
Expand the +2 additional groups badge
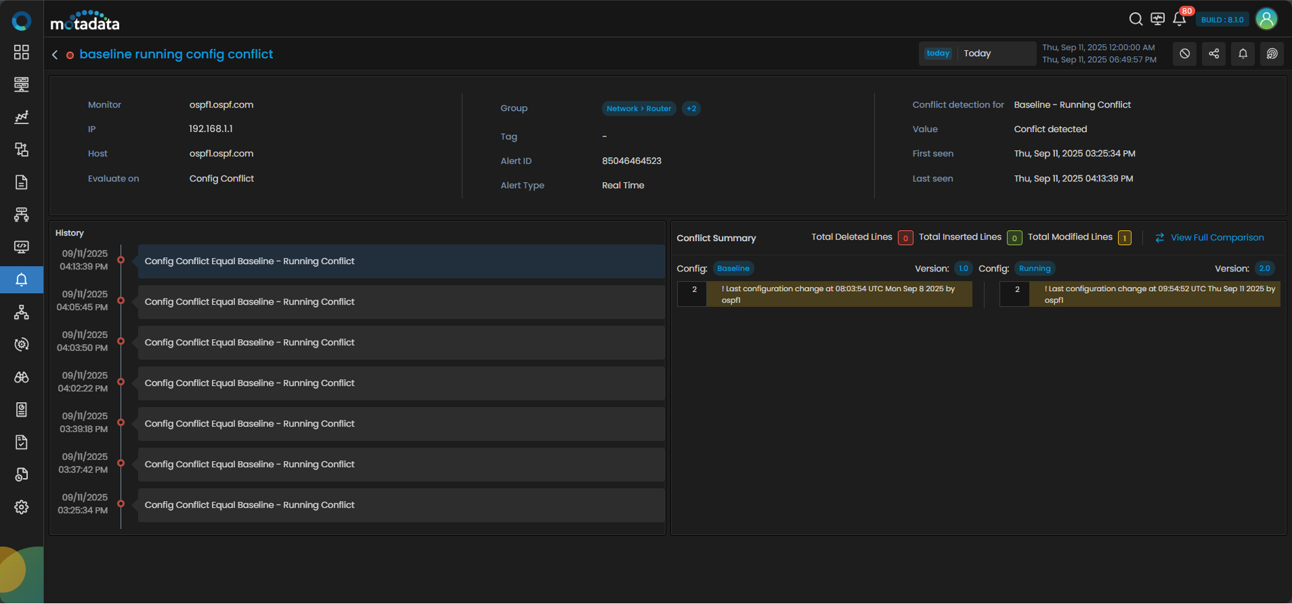coord(691,108)
